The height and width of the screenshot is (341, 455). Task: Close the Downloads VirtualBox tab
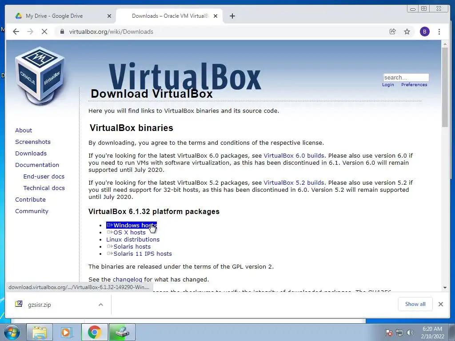(216, 16)
